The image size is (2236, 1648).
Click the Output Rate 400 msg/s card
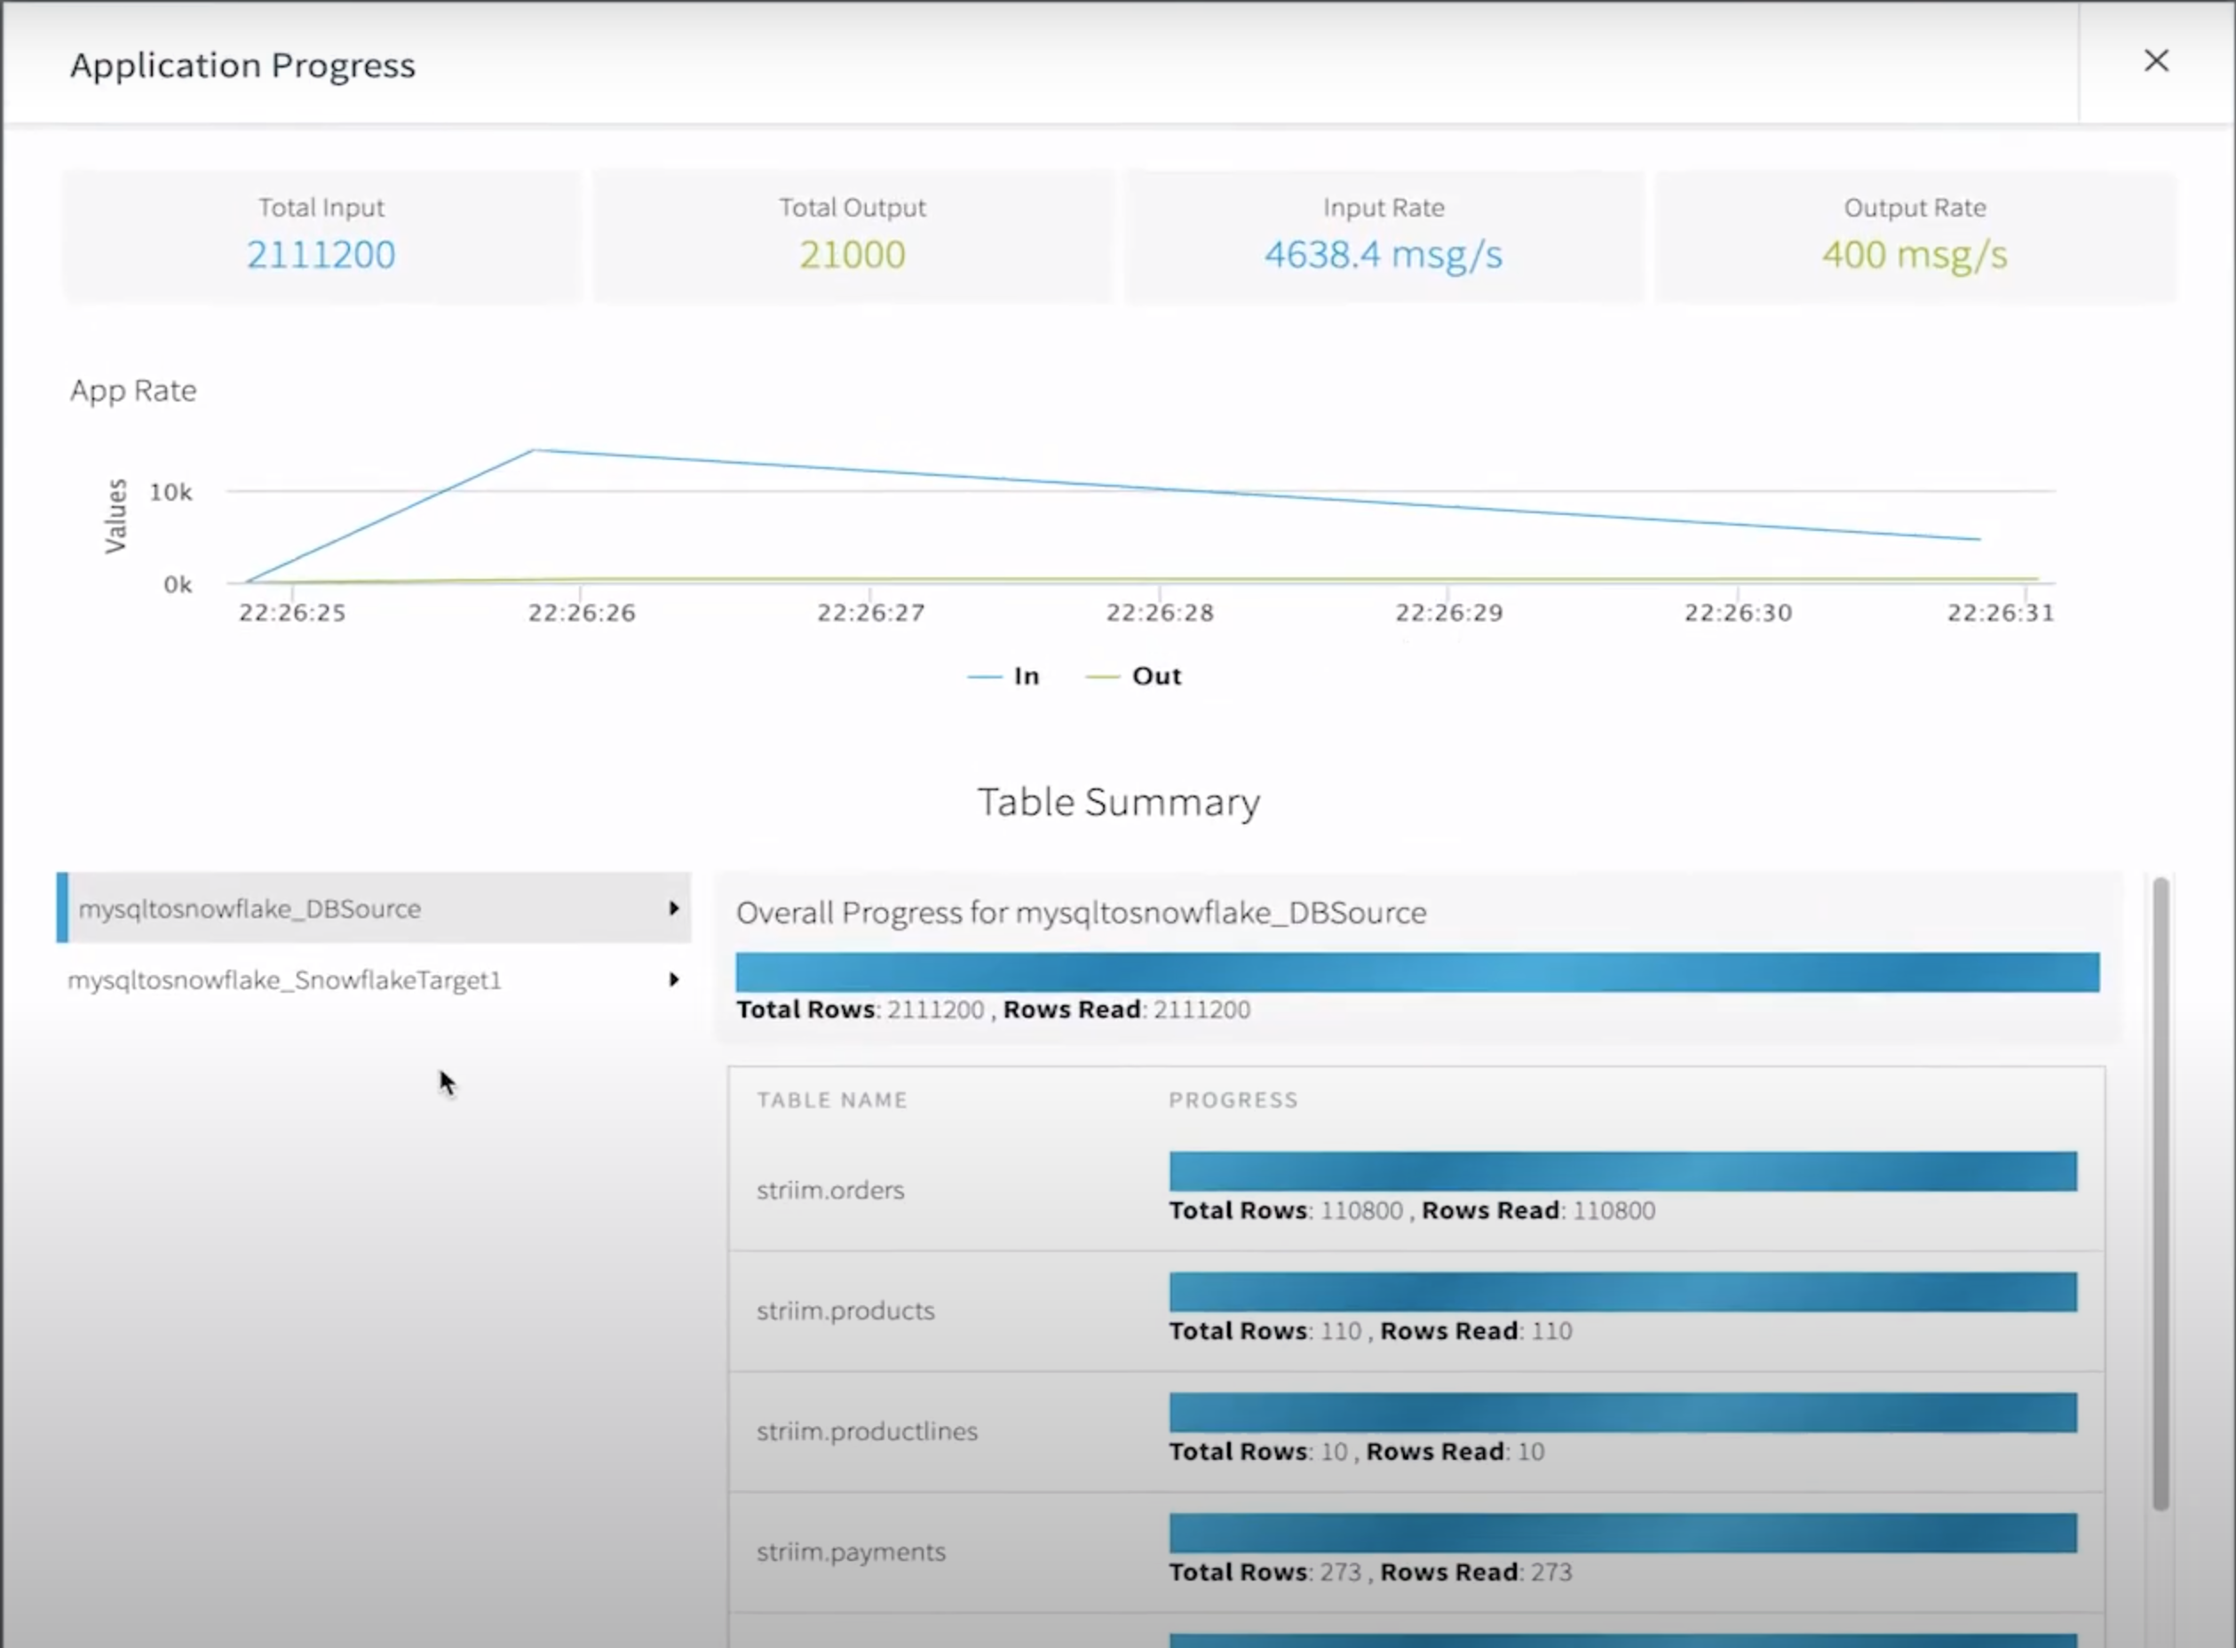pyautogui.click(x=1914, y=236)
